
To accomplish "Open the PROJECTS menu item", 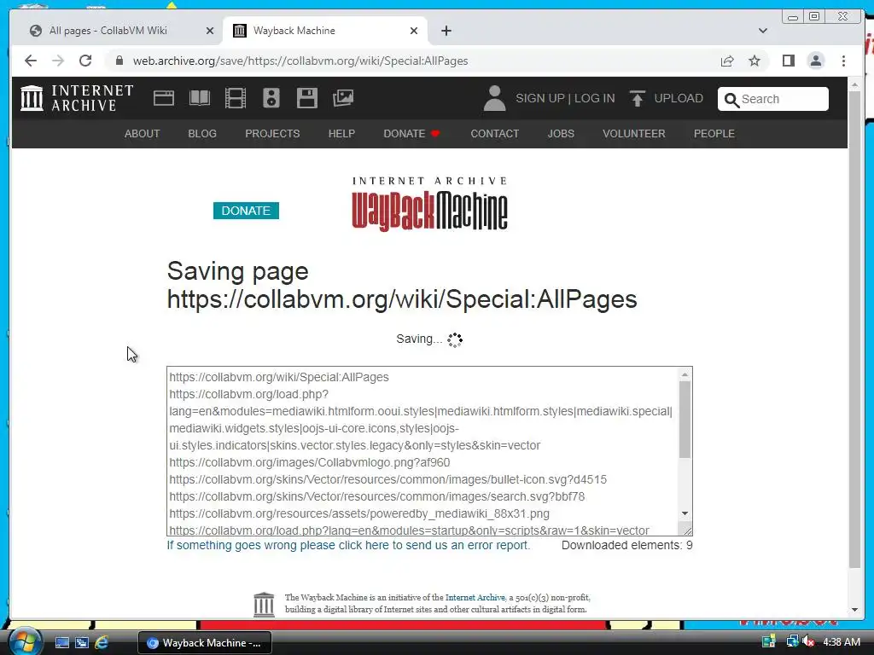I will 272,134.
